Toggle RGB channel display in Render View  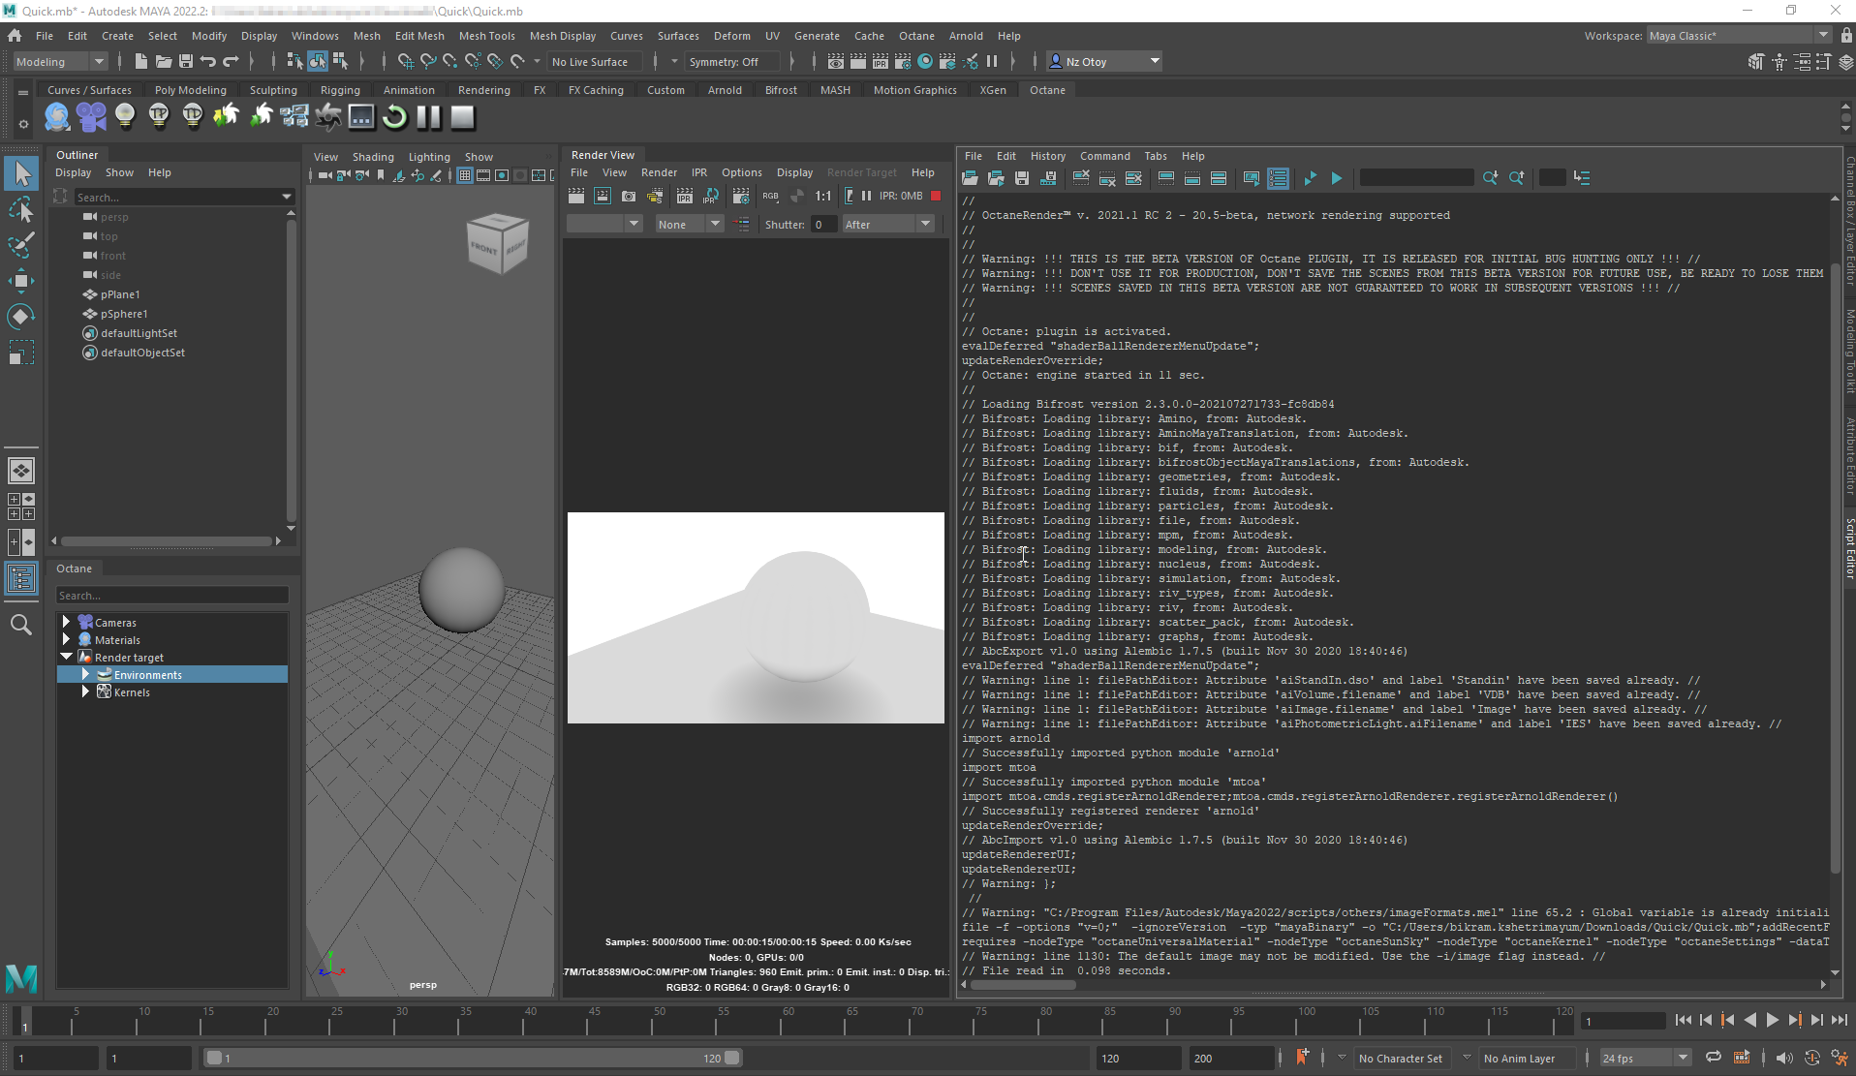pos(771,196)
